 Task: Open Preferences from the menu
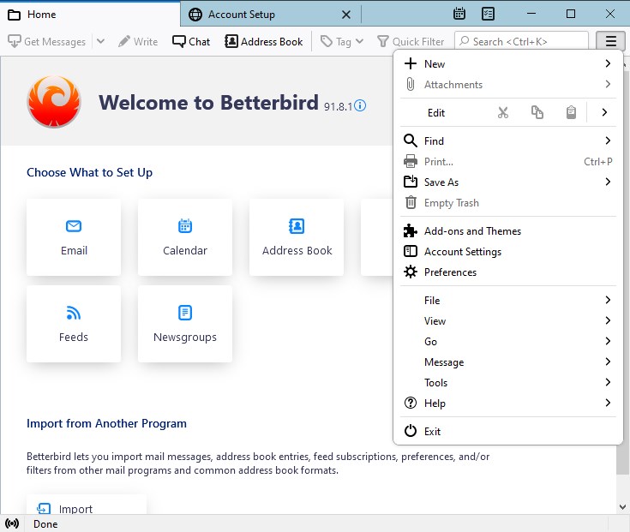(507, 272)
